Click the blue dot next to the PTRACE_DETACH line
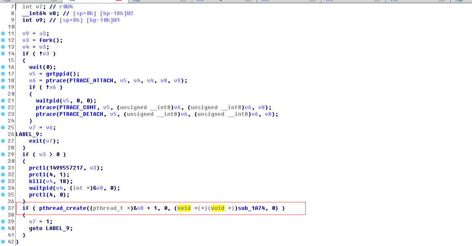This screenshot has height=246, width=472. [x=3, y=114]
